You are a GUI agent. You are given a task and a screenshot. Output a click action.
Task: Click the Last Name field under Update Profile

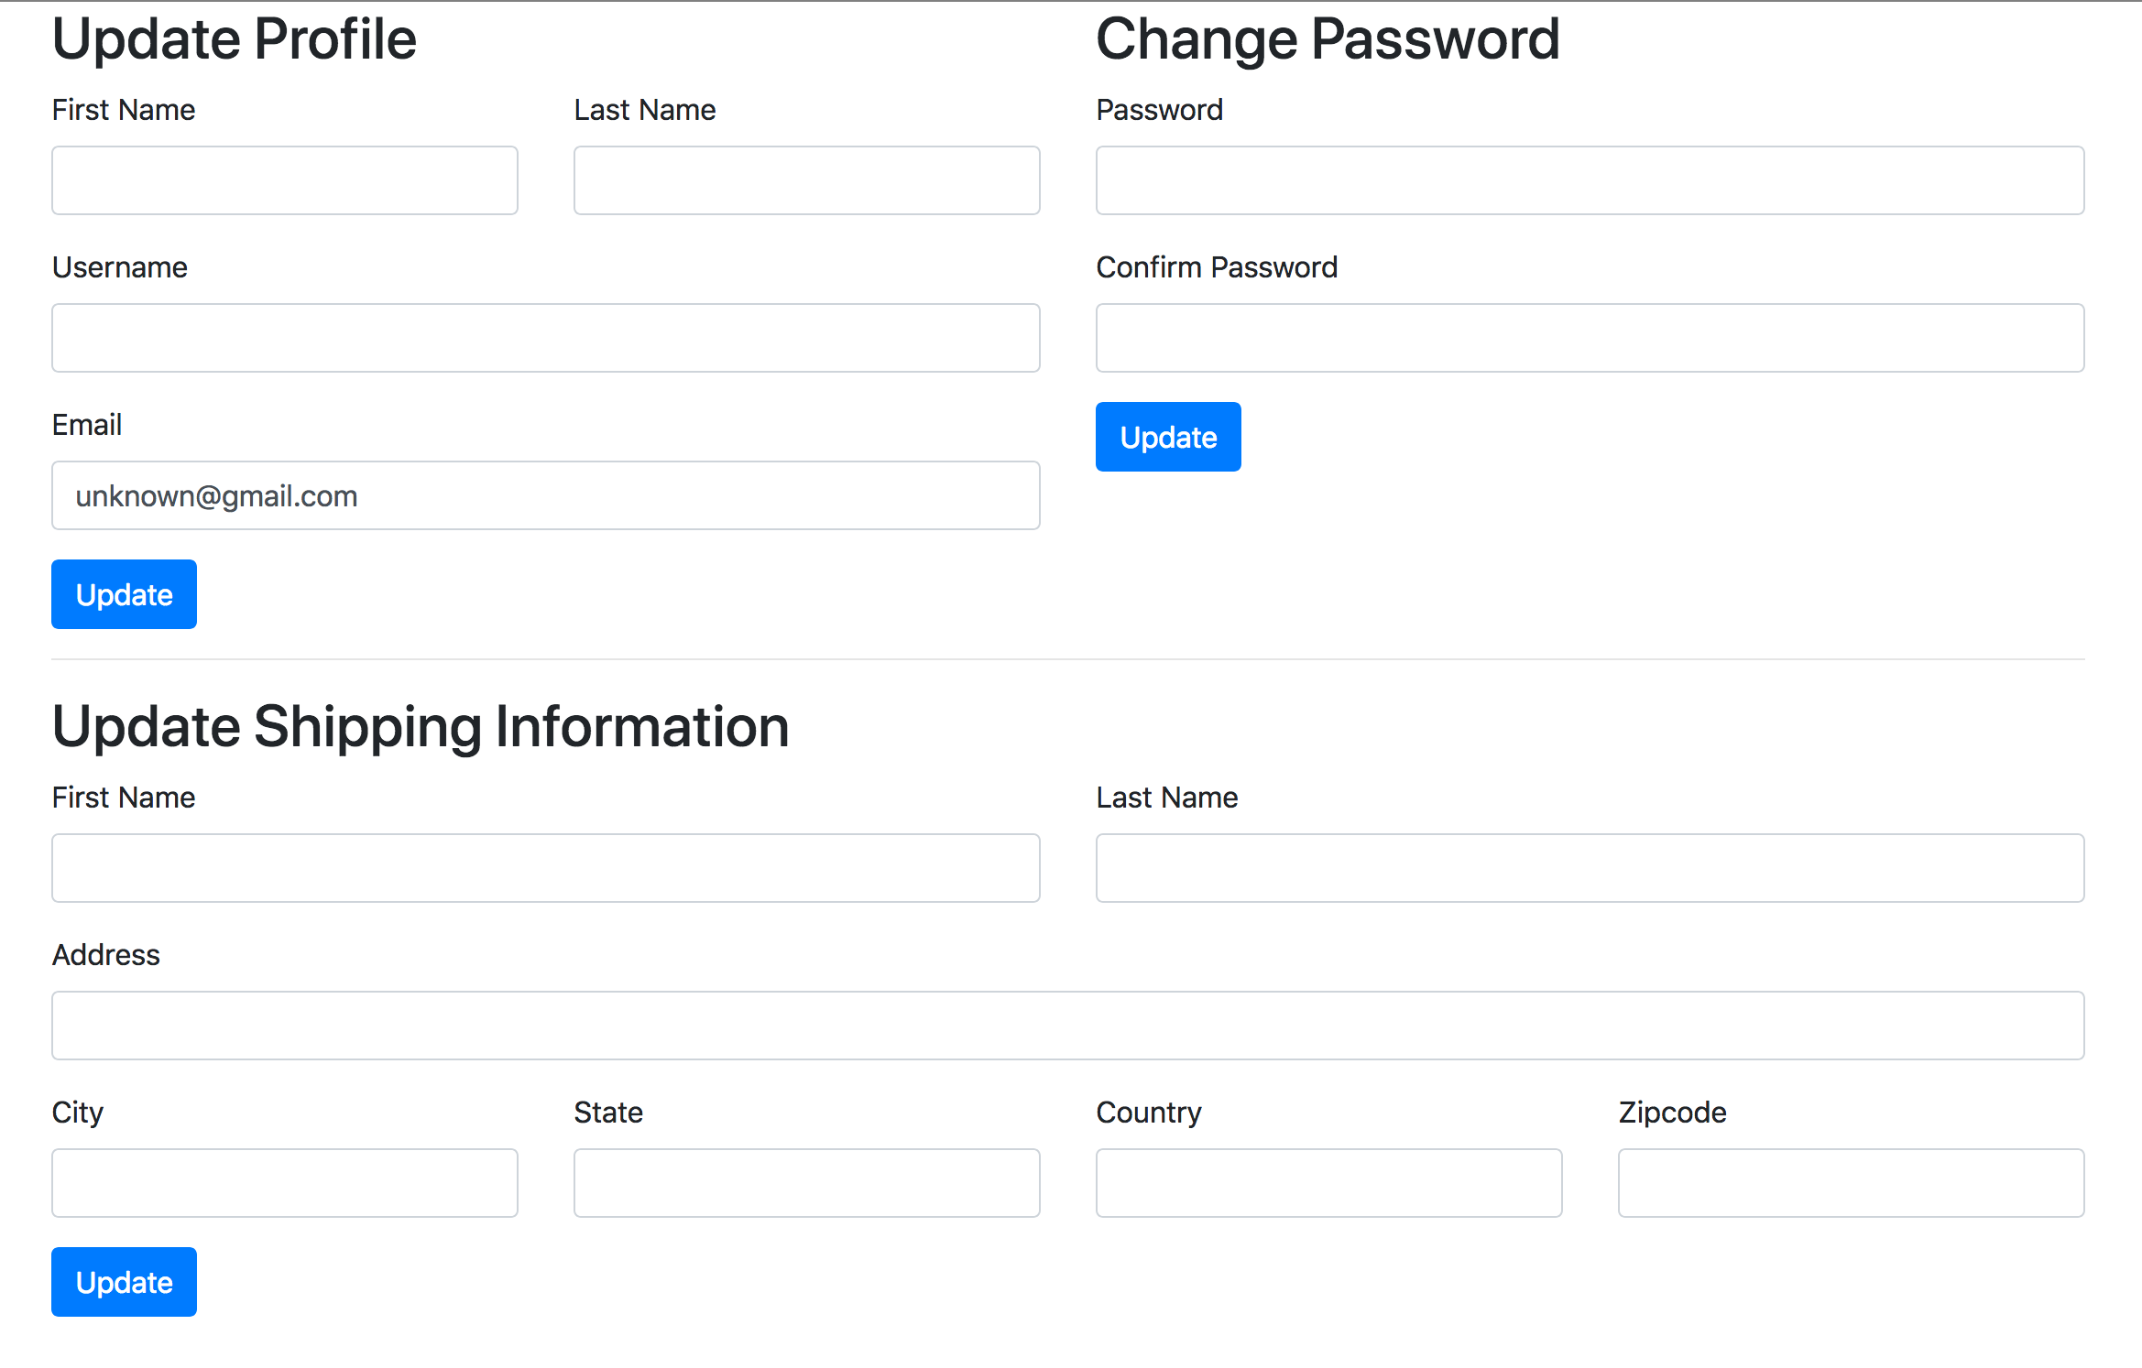click(807, 180)
